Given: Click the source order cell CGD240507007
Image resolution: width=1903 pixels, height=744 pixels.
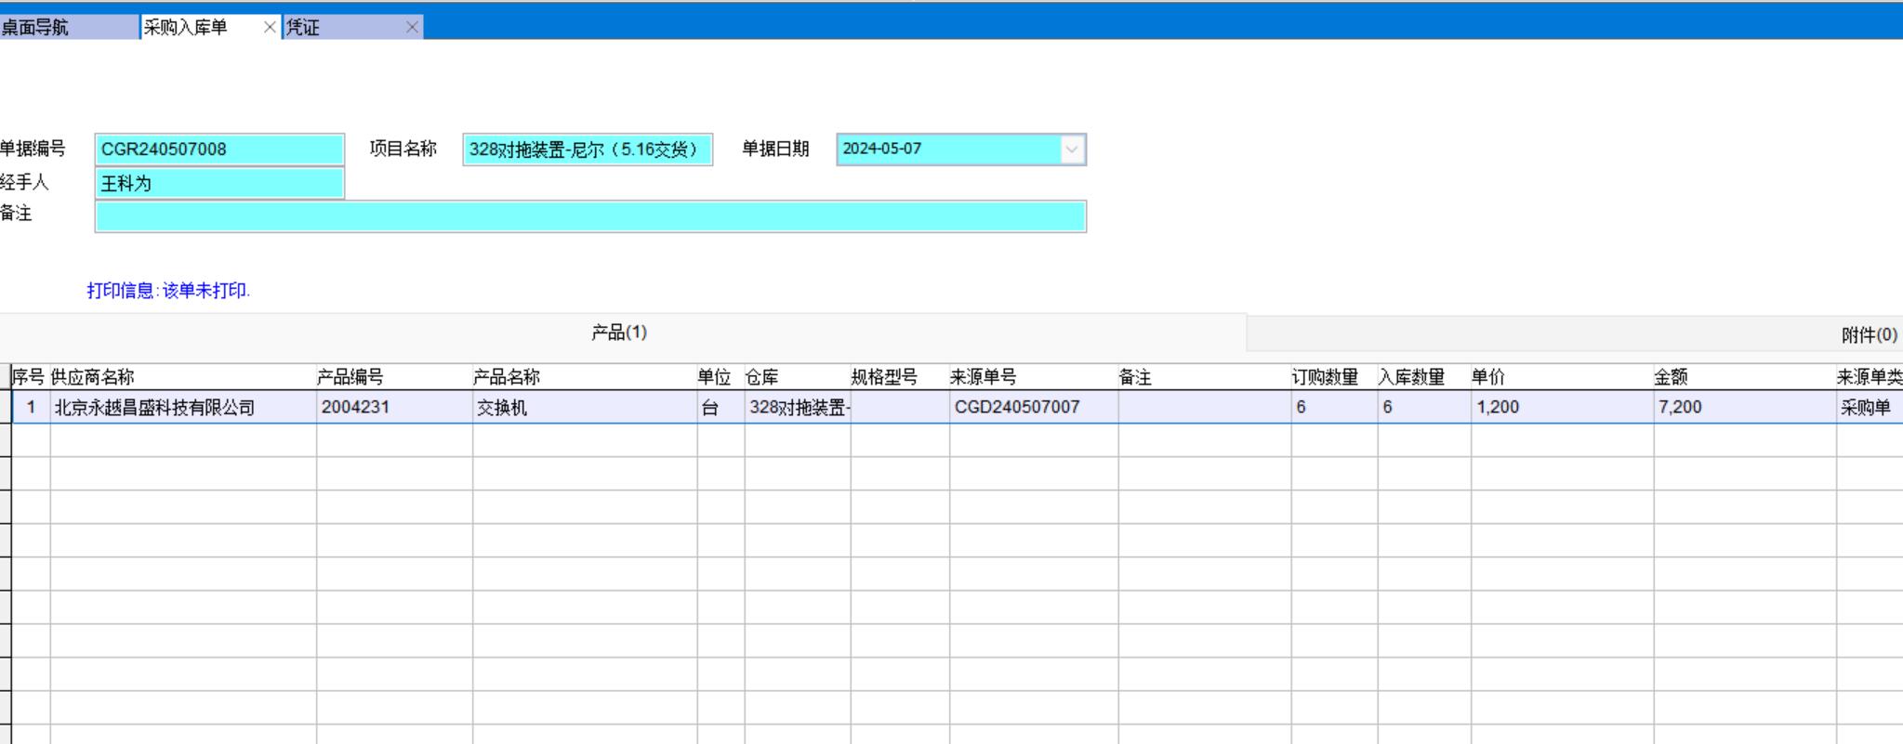Looking at the screenshot, I should tap(1017, 407).
